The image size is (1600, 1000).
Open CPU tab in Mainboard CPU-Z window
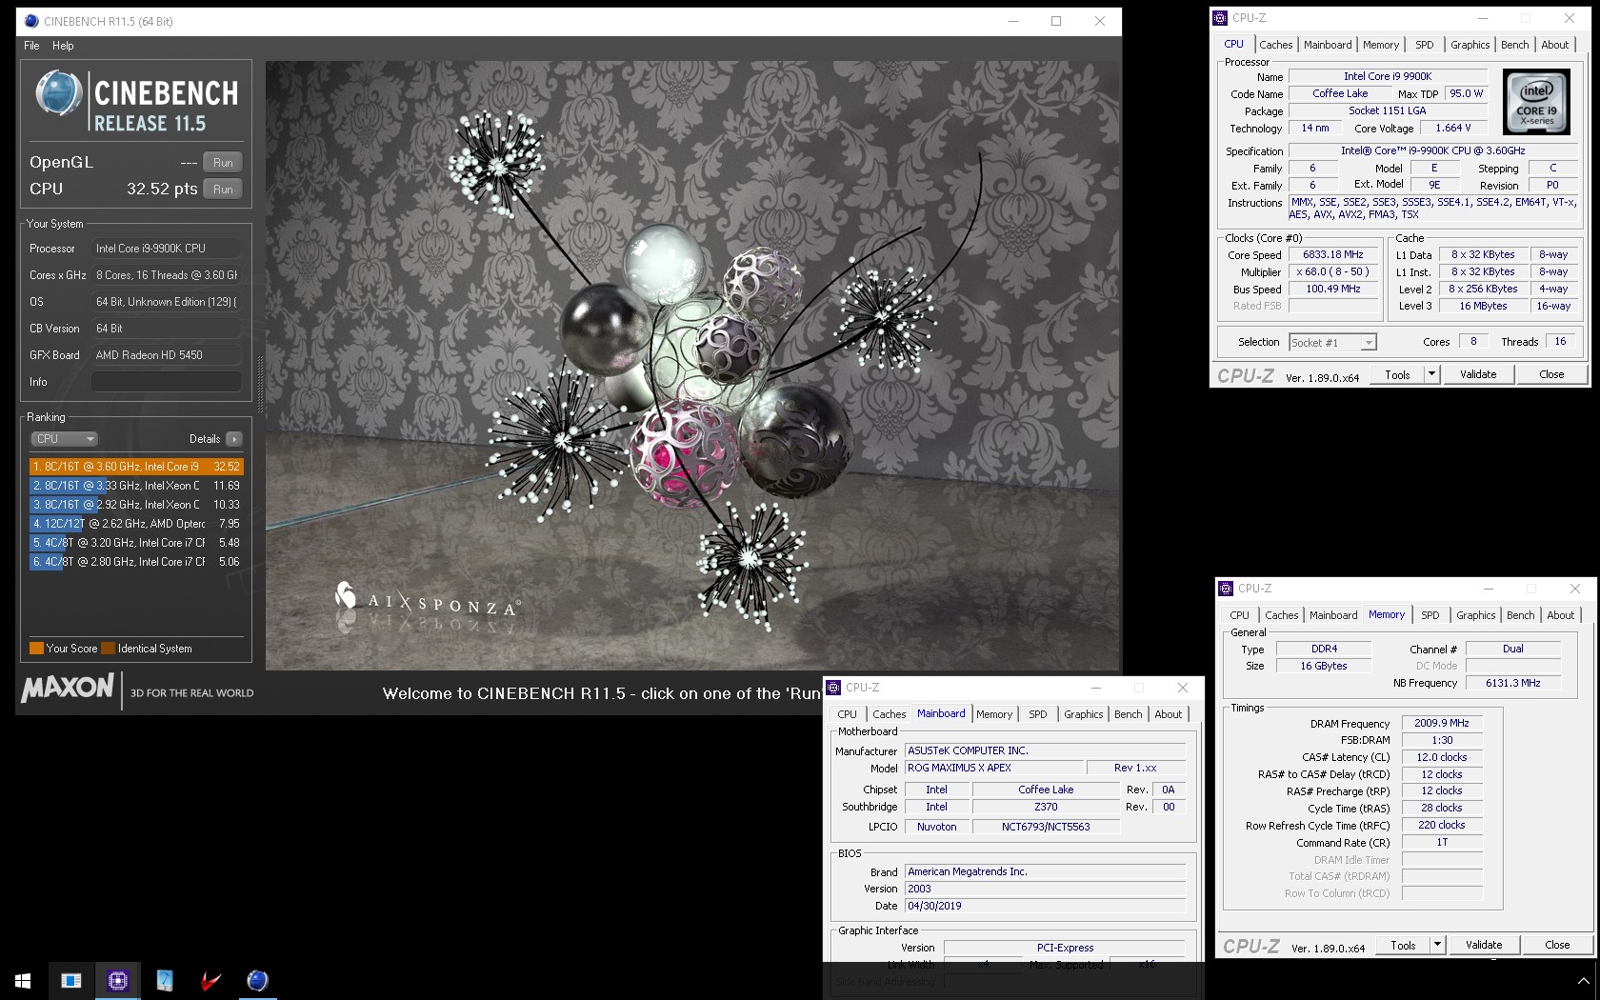(847, 714)
